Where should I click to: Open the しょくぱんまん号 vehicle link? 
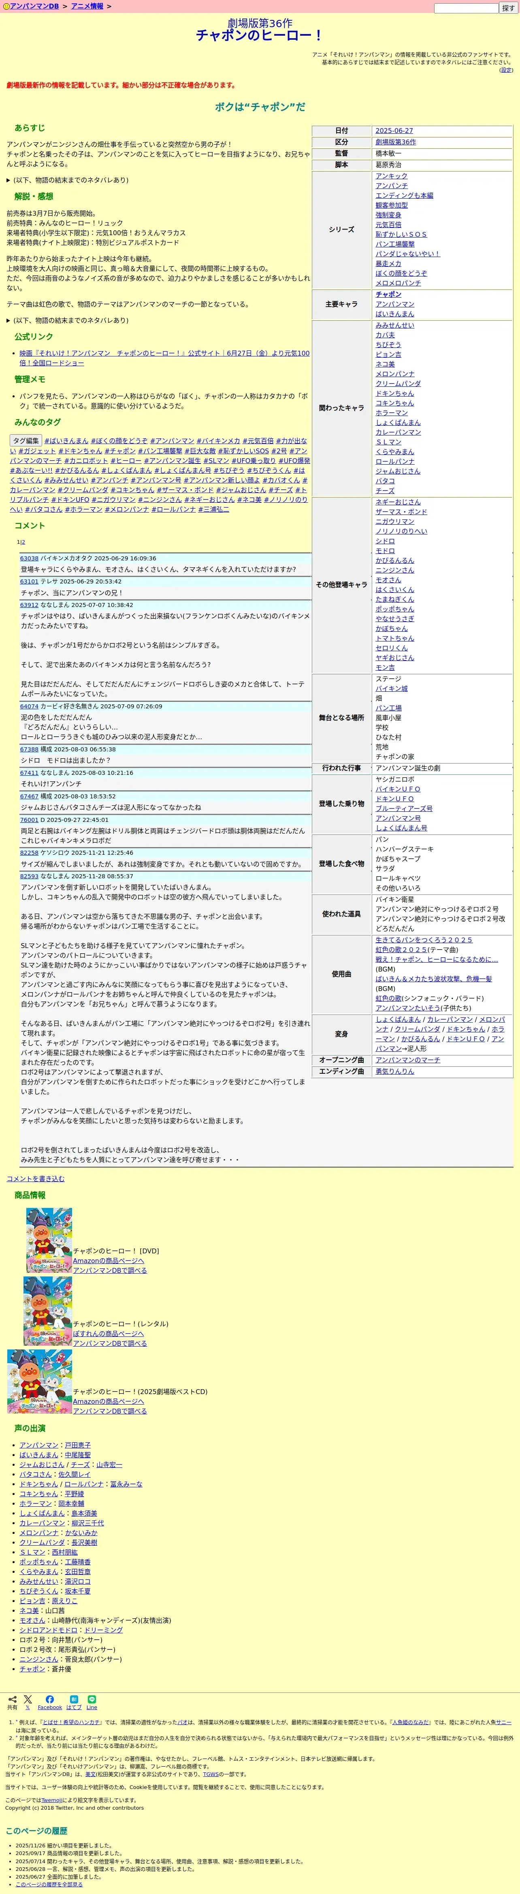click(x=401, y=828)
